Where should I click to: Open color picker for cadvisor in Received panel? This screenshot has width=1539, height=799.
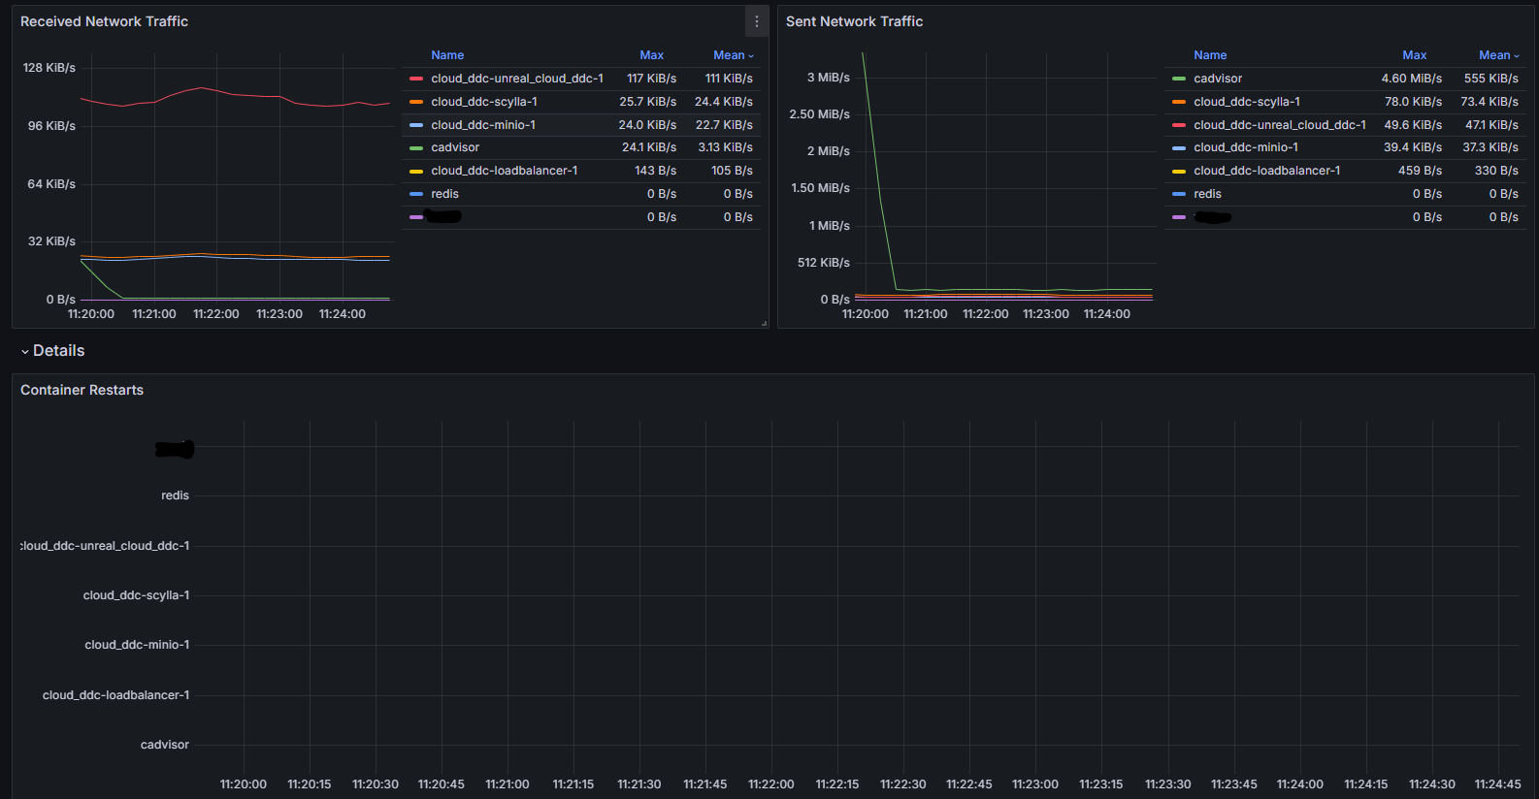pyautogui.click(x=416, y=147)
